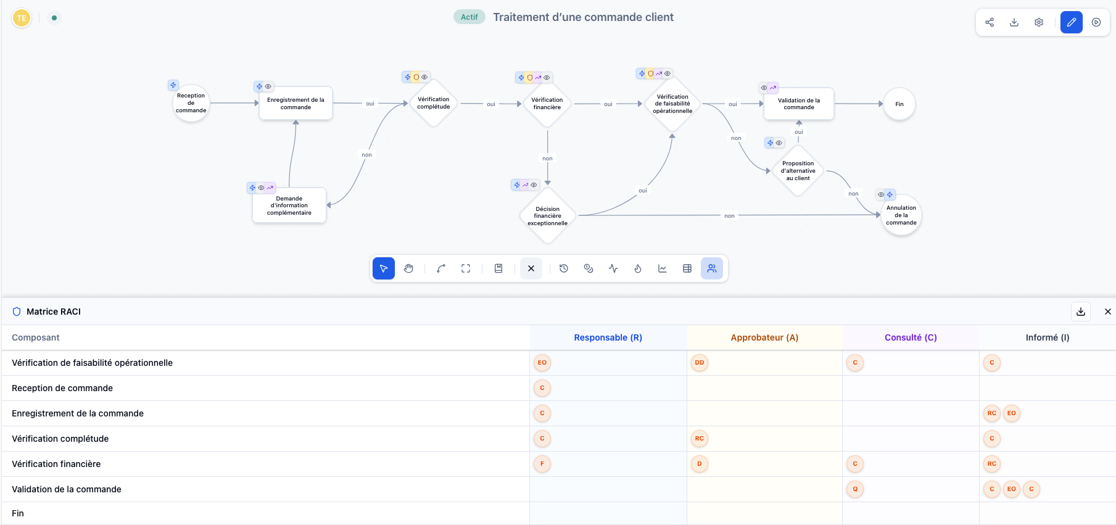Select the pointer selection tool
This screenshot has width=1116, height=525.
coord(383,268)
